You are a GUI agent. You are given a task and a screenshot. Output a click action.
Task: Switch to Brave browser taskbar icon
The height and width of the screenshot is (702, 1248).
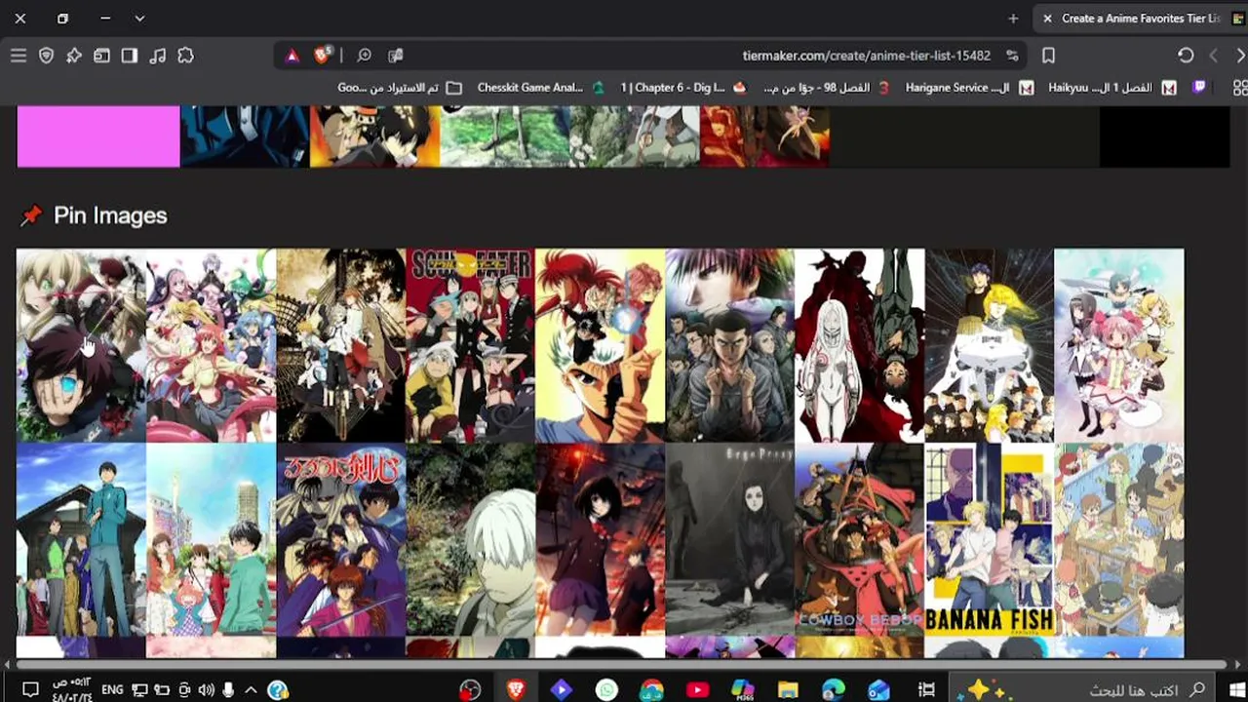[x=516, y=690]
